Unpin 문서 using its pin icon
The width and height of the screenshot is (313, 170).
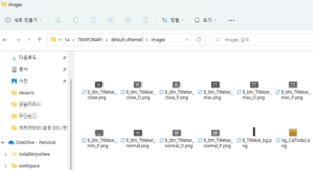click(64, 69)
